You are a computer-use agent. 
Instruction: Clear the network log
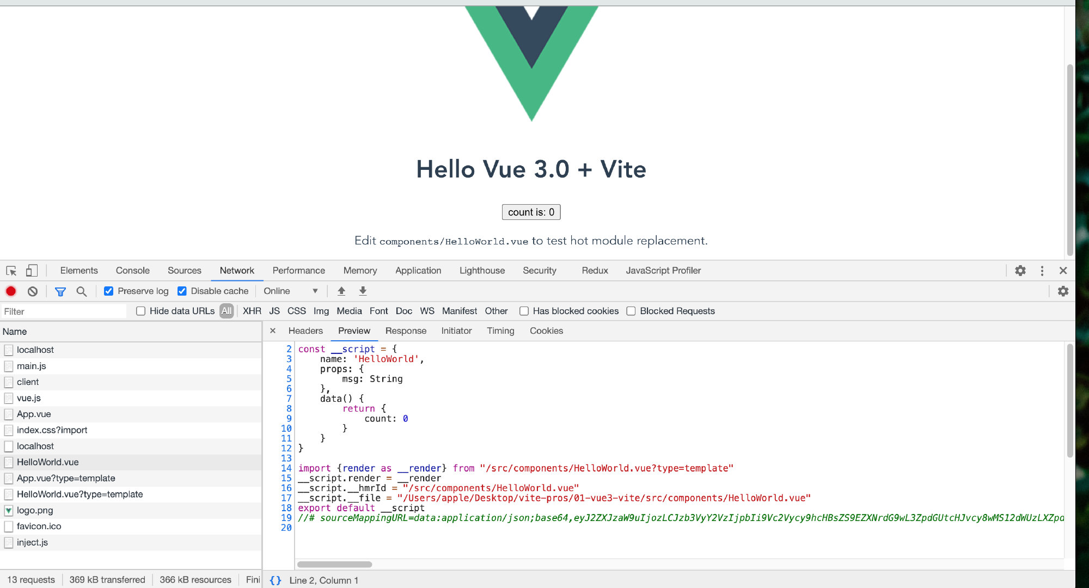point(33,291)
